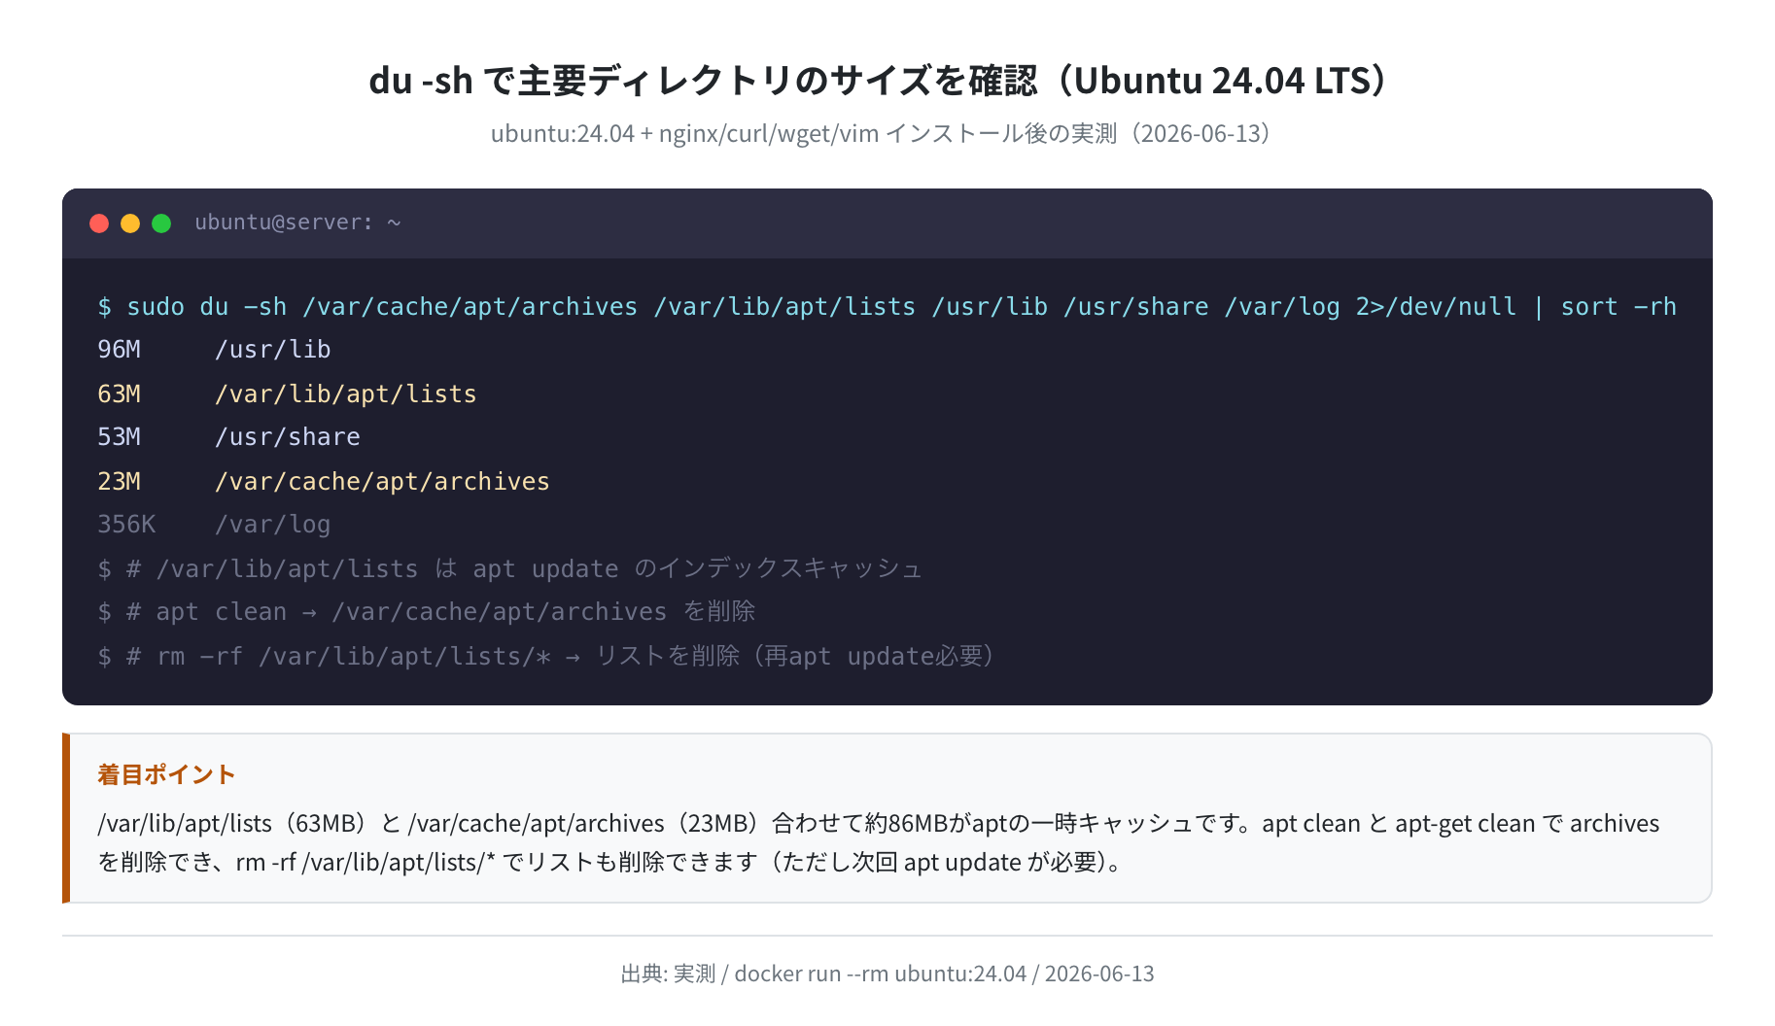
Task: Click the green maximize dot in terminal header
Action: (161, 223)
